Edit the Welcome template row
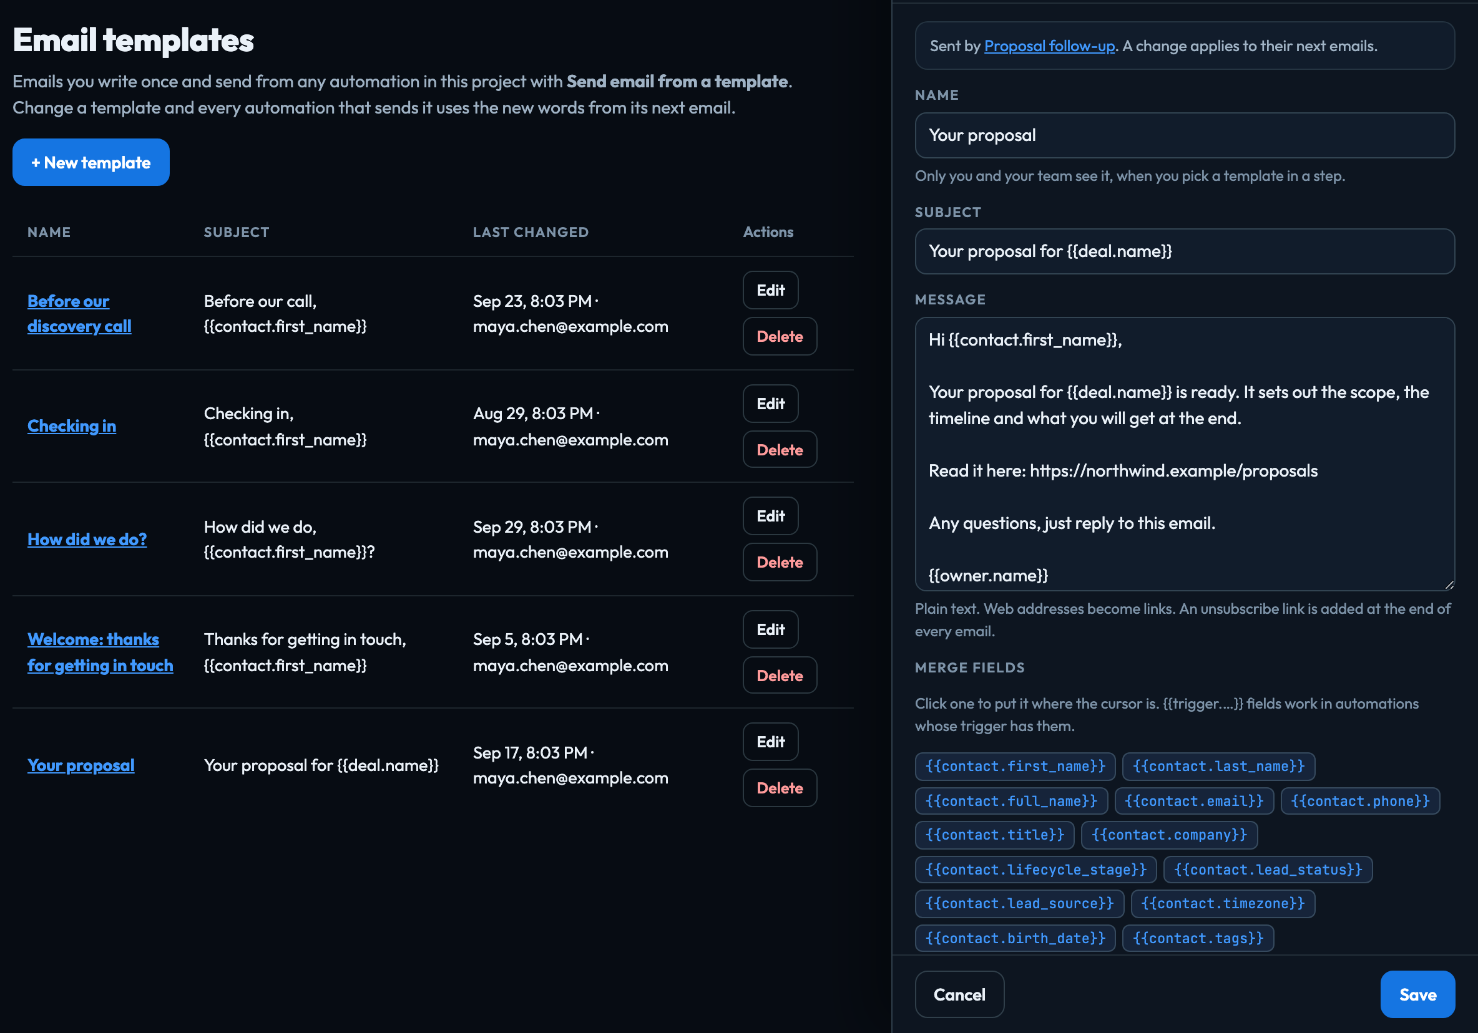Viewport: 1478px width, 1033px height. point(770,629)
